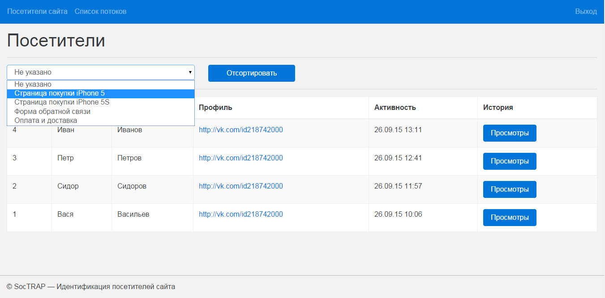The image size is (605, 298).
Task: Click Просмотры button for Петр Петров
Action: (510, 161)
